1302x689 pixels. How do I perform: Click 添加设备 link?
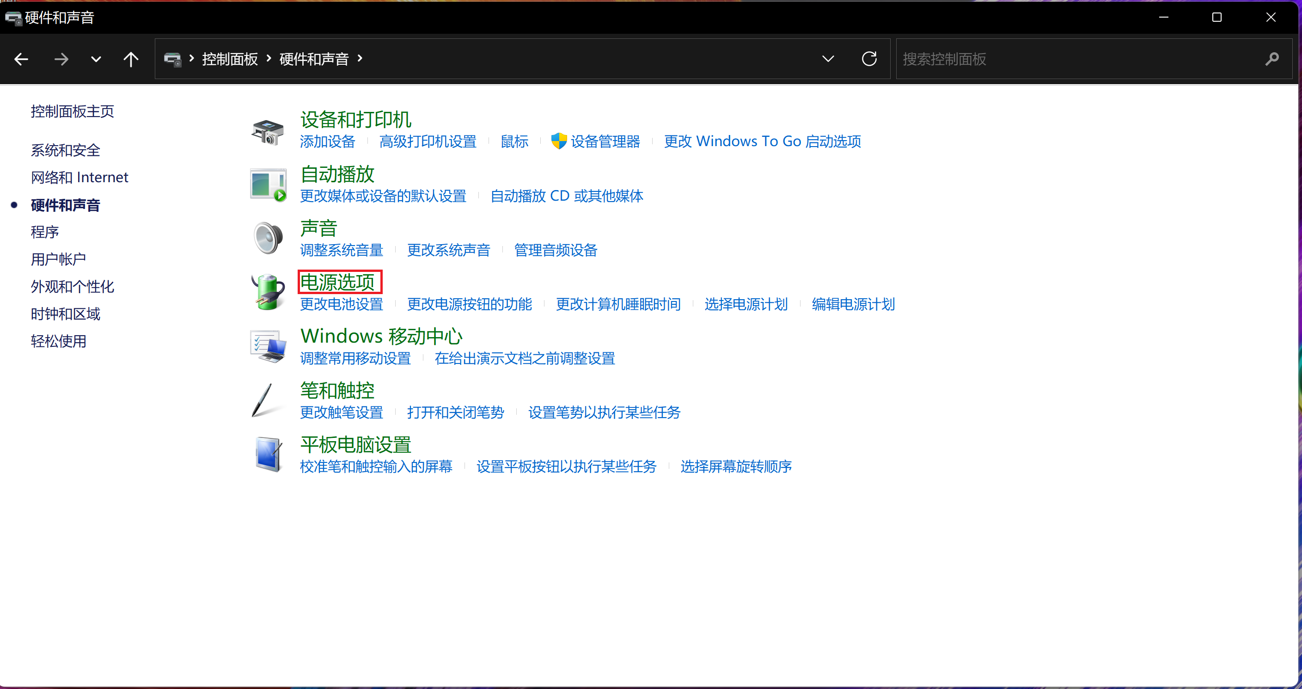[328, 141]
